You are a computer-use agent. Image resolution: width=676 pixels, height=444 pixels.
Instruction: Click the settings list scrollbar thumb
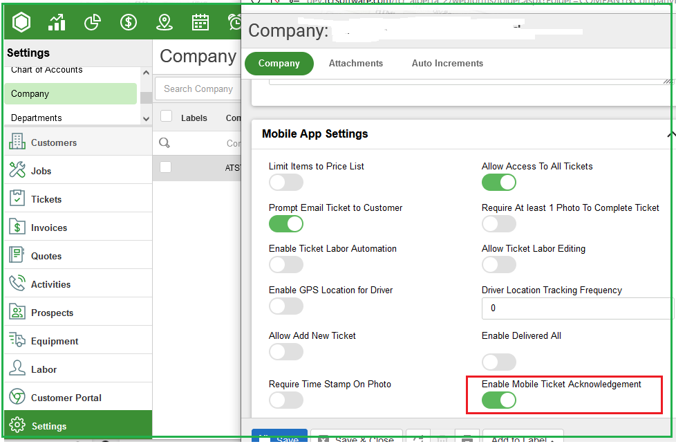click(146, 98)
